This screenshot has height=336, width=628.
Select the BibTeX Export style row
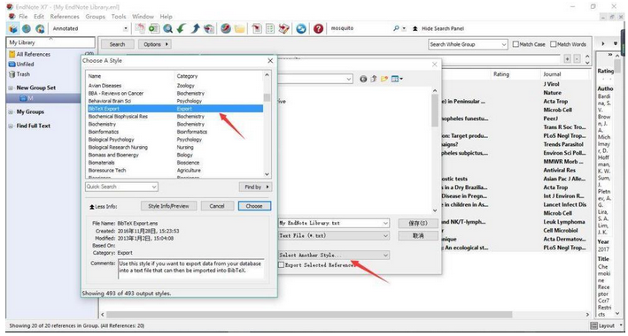pos(175,109)
